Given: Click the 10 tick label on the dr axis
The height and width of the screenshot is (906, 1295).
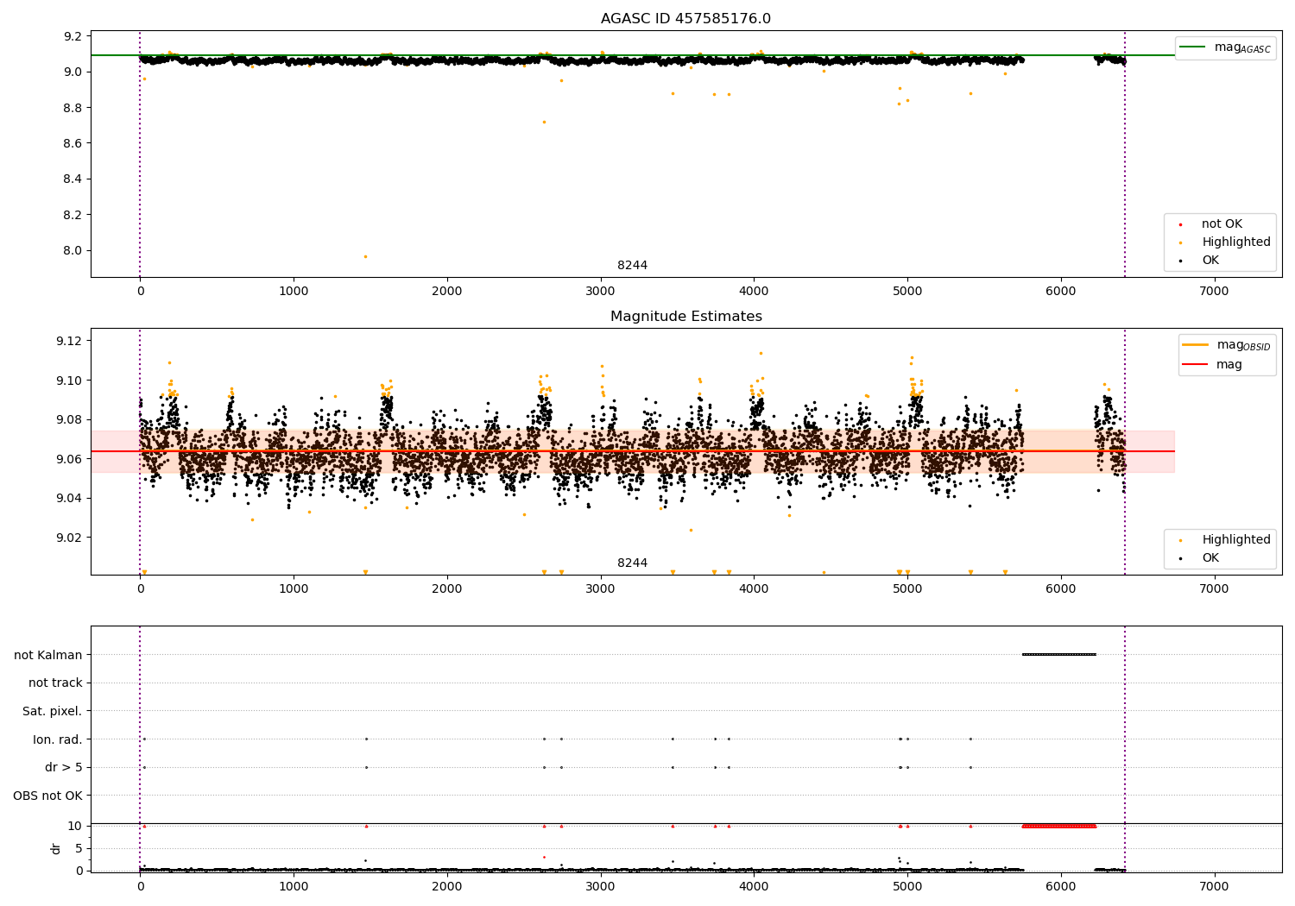Looking at the screenshot, I should tap(75, 826).
